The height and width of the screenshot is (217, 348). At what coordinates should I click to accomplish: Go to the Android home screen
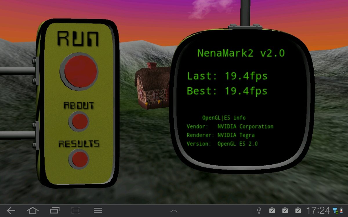32,211
